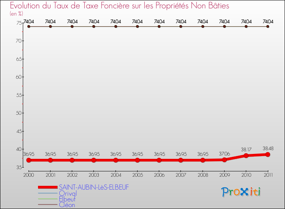This screenshot has width=285, height=209.
Task: Click the 2006 x-axis year label
Action: (159, 175)
